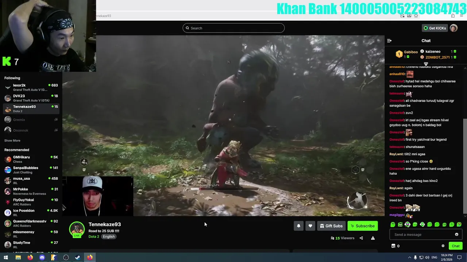Select the green emote with purple eyes
This screenshot has height=262, width=467.
tap(408, 225)
